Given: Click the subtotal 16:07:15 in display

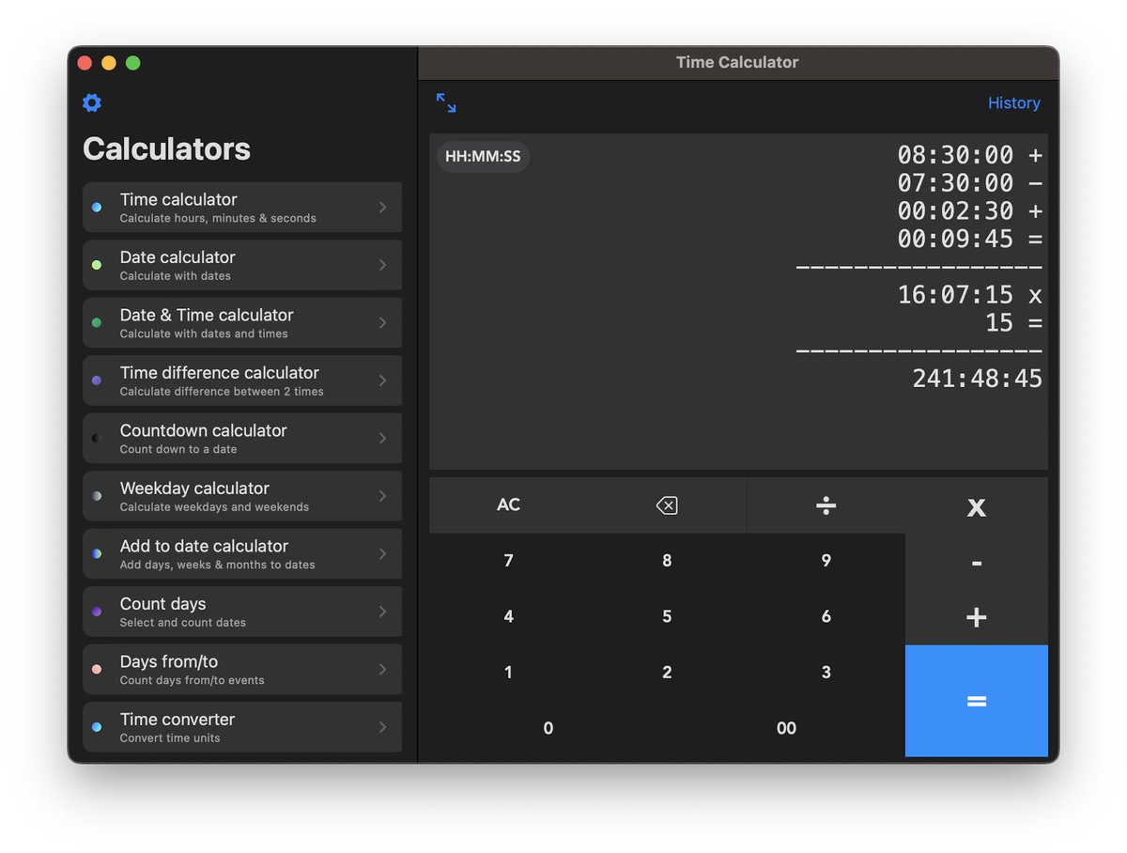Looking at the screenshot, I should [x=955, y=295].
